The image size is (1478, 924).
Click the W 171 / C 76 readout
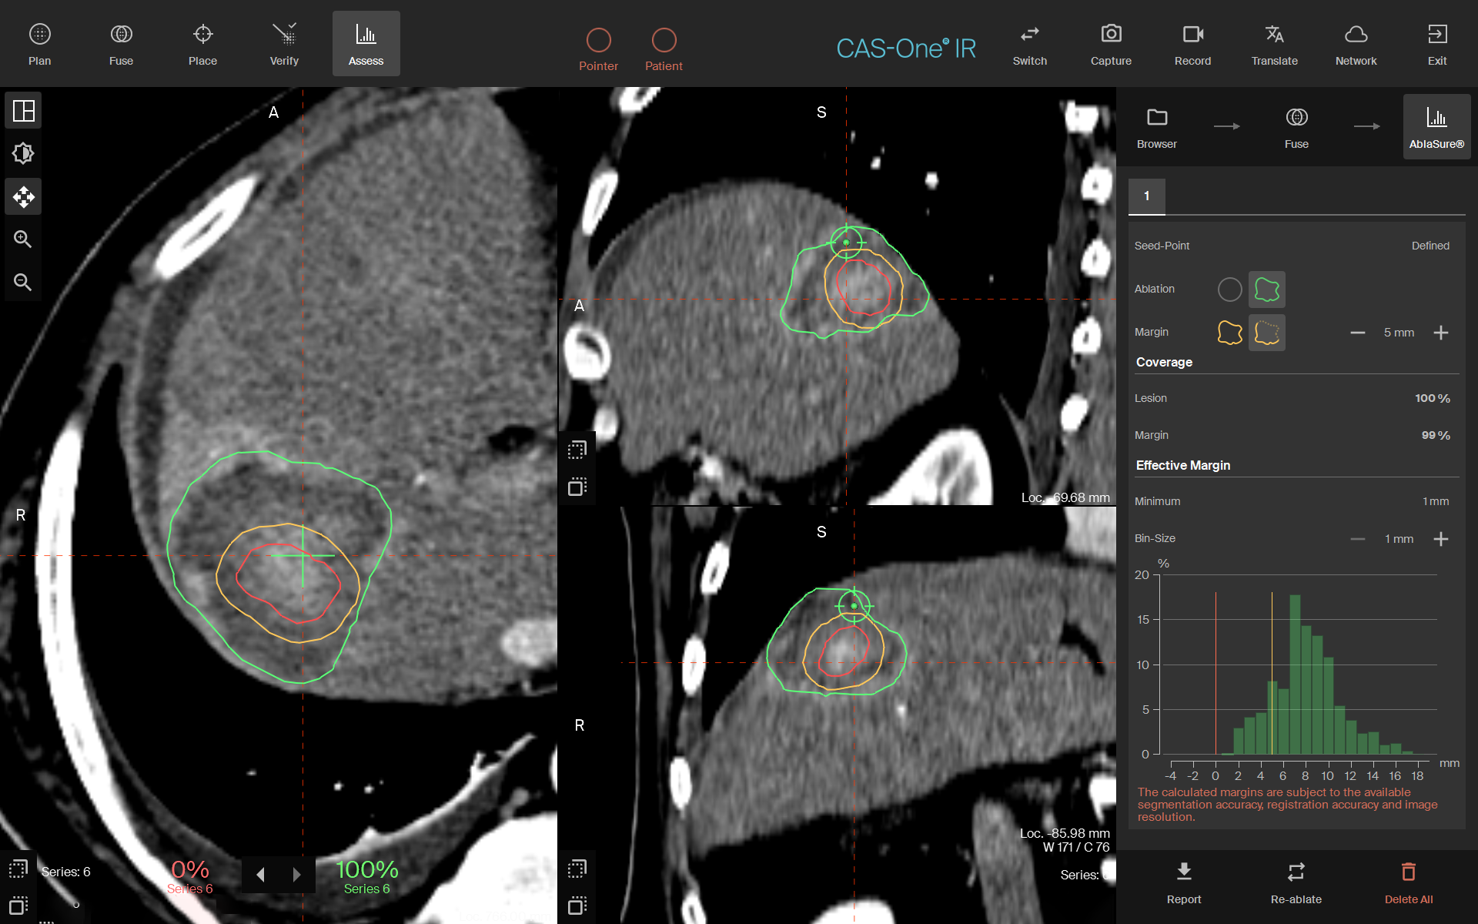coord(1075,847)
